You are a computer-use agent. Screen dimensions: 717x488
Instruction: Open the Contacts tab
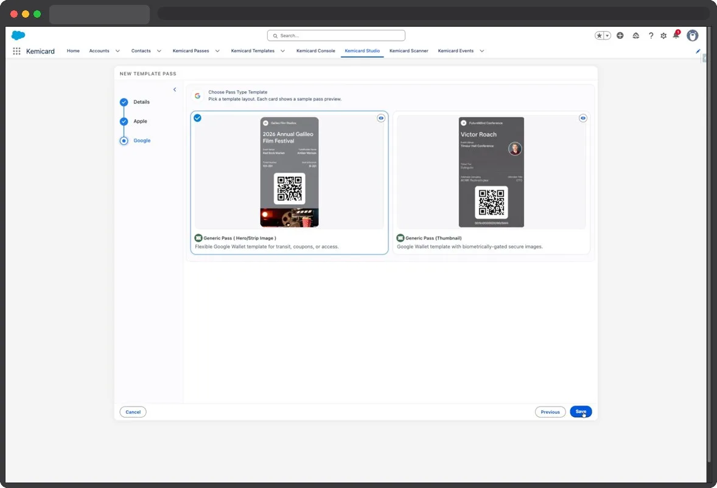141,50
